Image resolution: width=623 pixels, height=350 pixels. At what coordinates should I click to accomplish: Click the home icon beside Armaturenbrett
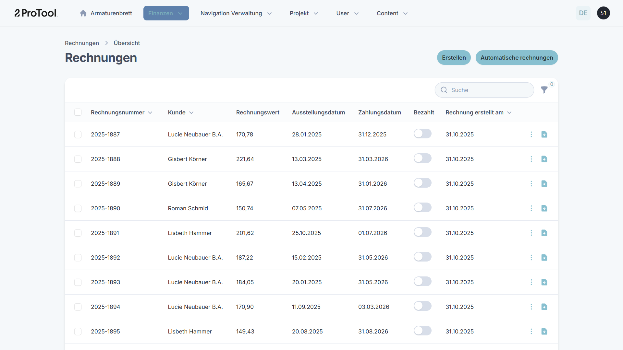tap(83, 13)
